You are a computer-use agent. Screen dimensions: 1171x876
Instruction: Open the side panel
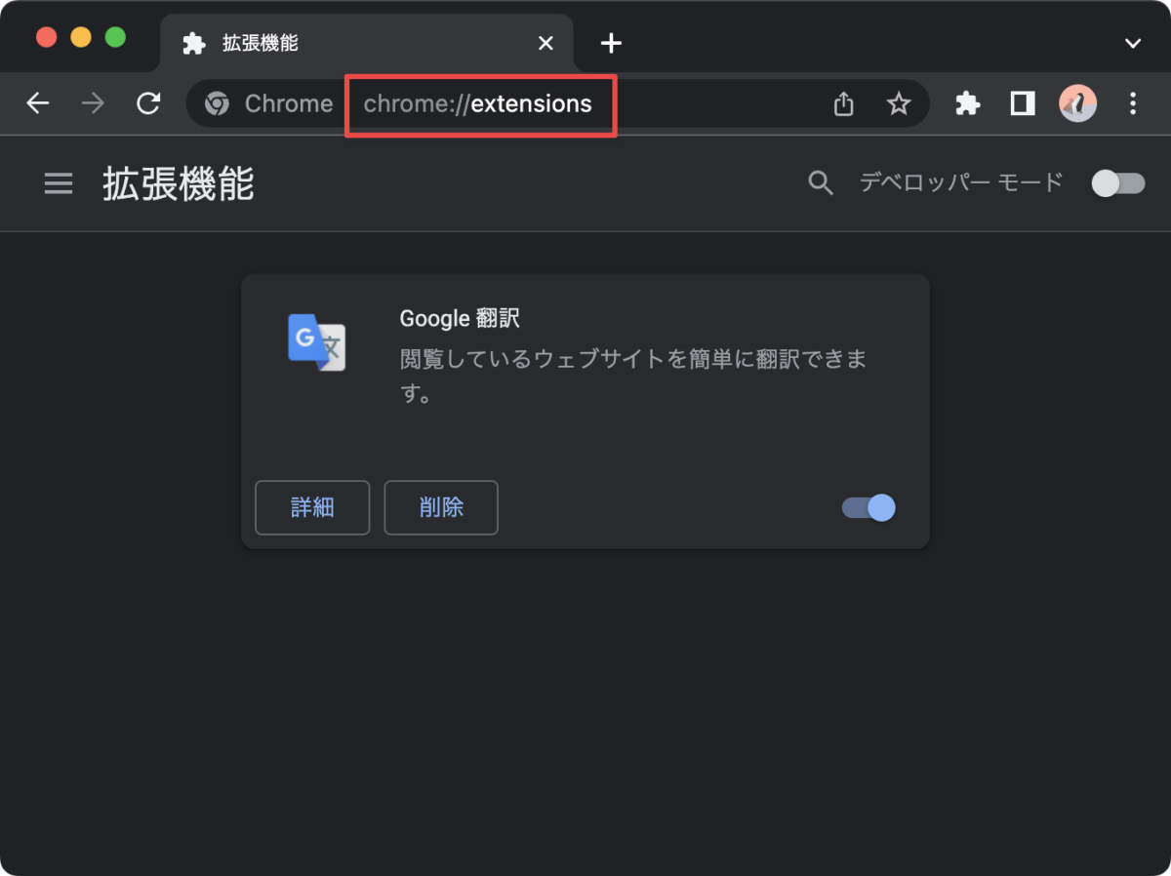tap(1023, 103)
